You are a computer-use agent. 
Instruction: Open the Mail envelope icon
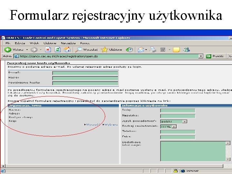click(x=141, y=50)
